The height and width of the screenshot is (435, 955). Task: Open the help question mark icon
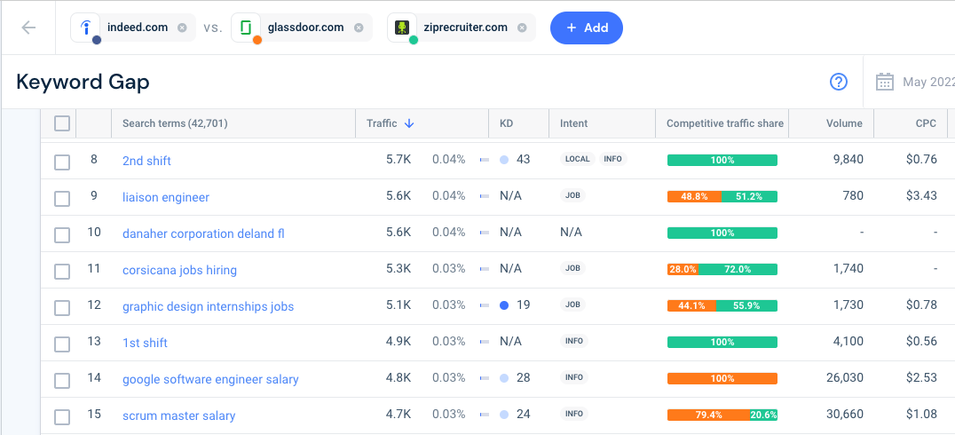click(x=839, y=82)
